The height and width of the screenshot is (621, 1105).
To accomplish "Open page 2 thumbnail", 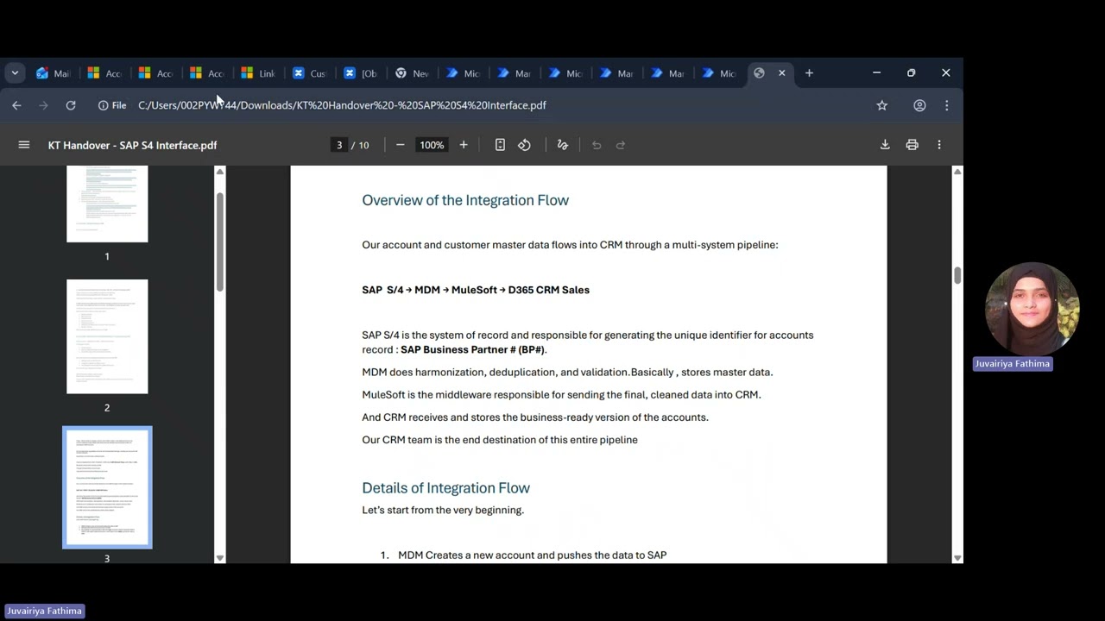I will click(x=107, y=336).
